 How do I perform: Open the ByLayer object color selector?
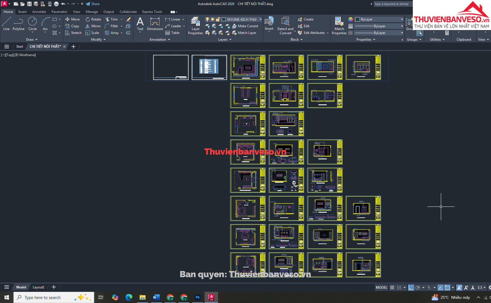(x=379, y=19)
